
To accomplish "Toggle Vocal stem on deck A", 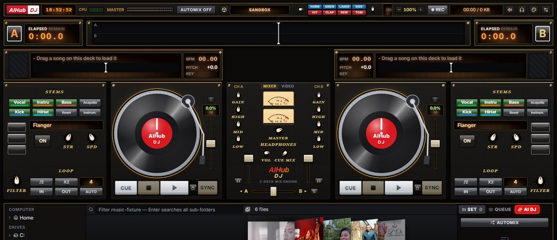I will pos(20,103).
